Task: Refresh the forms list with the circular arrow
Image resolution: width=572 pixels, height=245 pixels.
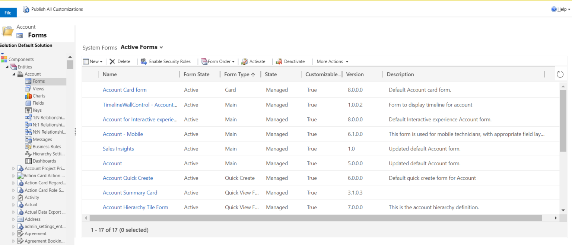Action: click(x=560, y=74)
